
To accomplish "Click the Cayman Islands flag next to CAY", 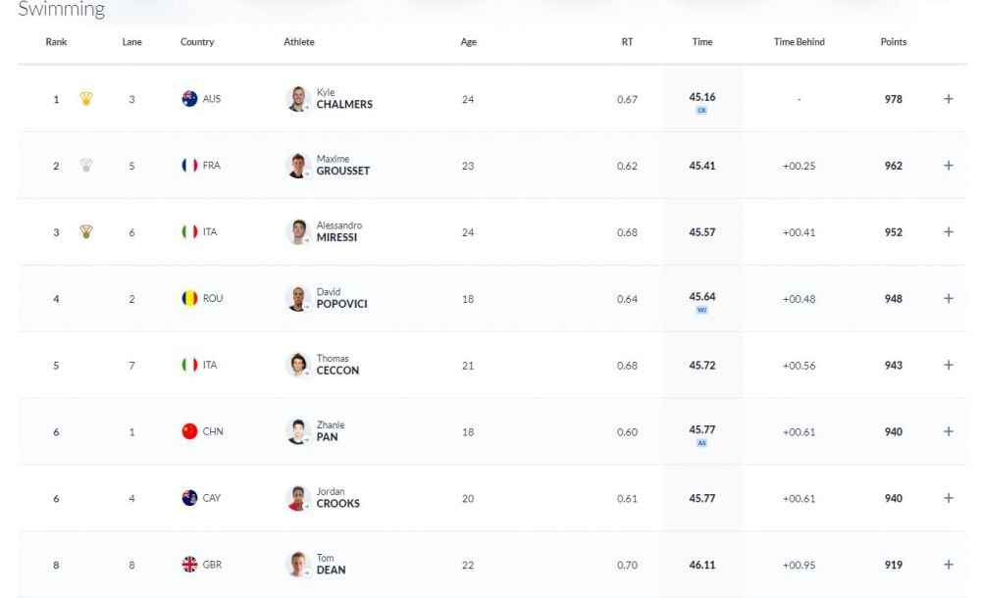I will [189, 498].
